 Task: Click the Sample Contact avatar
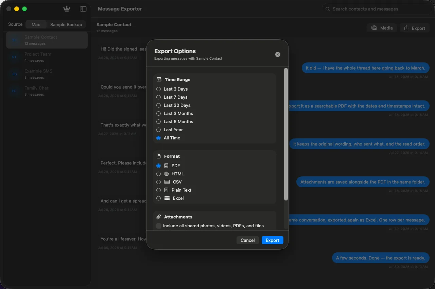click(x=14, y=40)
